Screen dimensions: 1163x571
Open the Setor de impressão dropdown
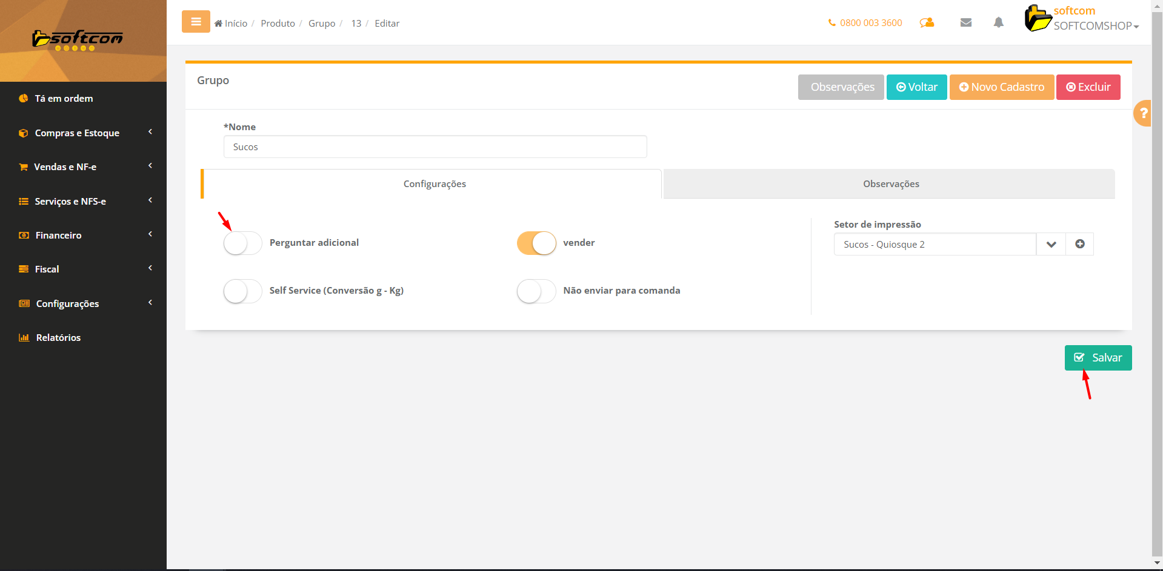tap(1050, 244)
